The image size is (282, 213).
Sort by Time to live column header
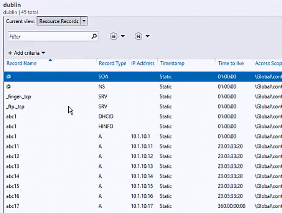point(231,63)
